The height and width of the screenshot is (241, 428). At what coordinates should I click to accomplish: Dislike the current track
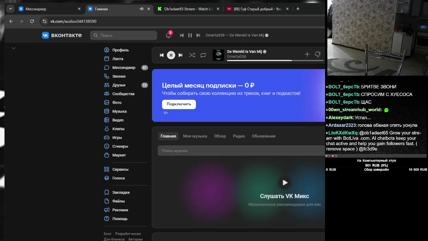(318, 54)
